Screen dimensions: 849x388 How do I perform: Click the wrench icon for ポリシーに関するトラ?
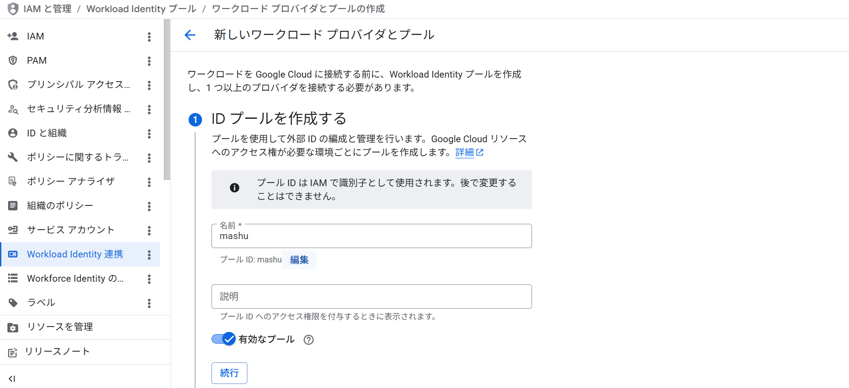[x=13, y=157]
